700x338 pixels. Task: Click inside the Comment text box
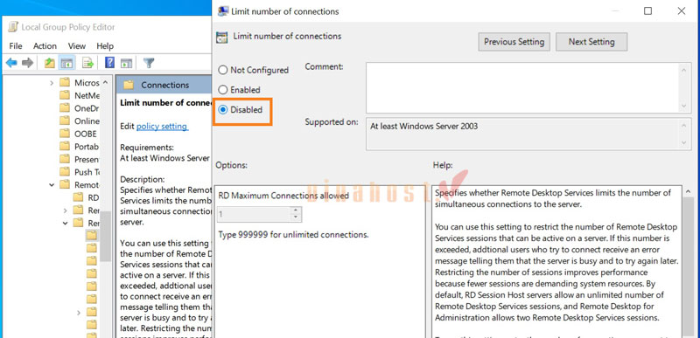pyautogui.click(x=522, y=87)
